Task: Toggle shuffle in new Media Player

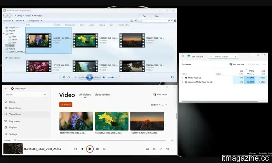Action: (x=75, y=149)
